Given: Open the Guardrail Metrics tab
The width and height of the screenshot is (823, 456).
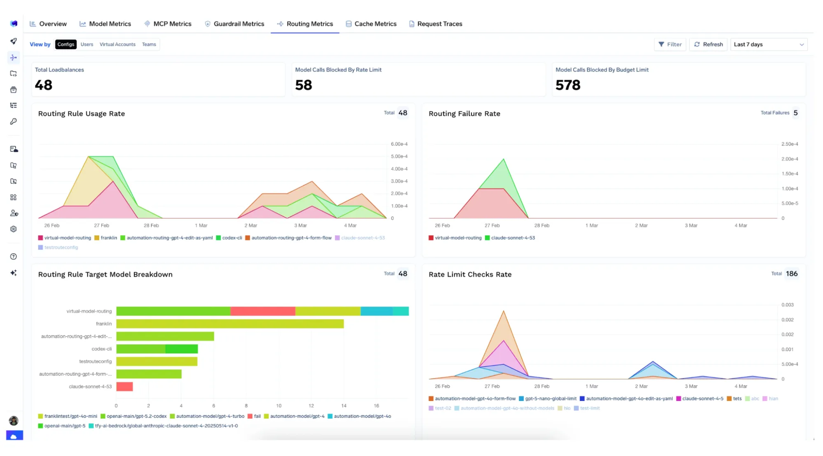Looking at the screenshot, I should 234,24.
